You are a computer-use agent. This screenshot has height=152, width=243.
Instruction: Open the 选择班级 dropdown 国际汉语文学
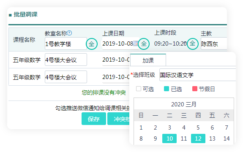pyautogui.click(x=198, y=75)
